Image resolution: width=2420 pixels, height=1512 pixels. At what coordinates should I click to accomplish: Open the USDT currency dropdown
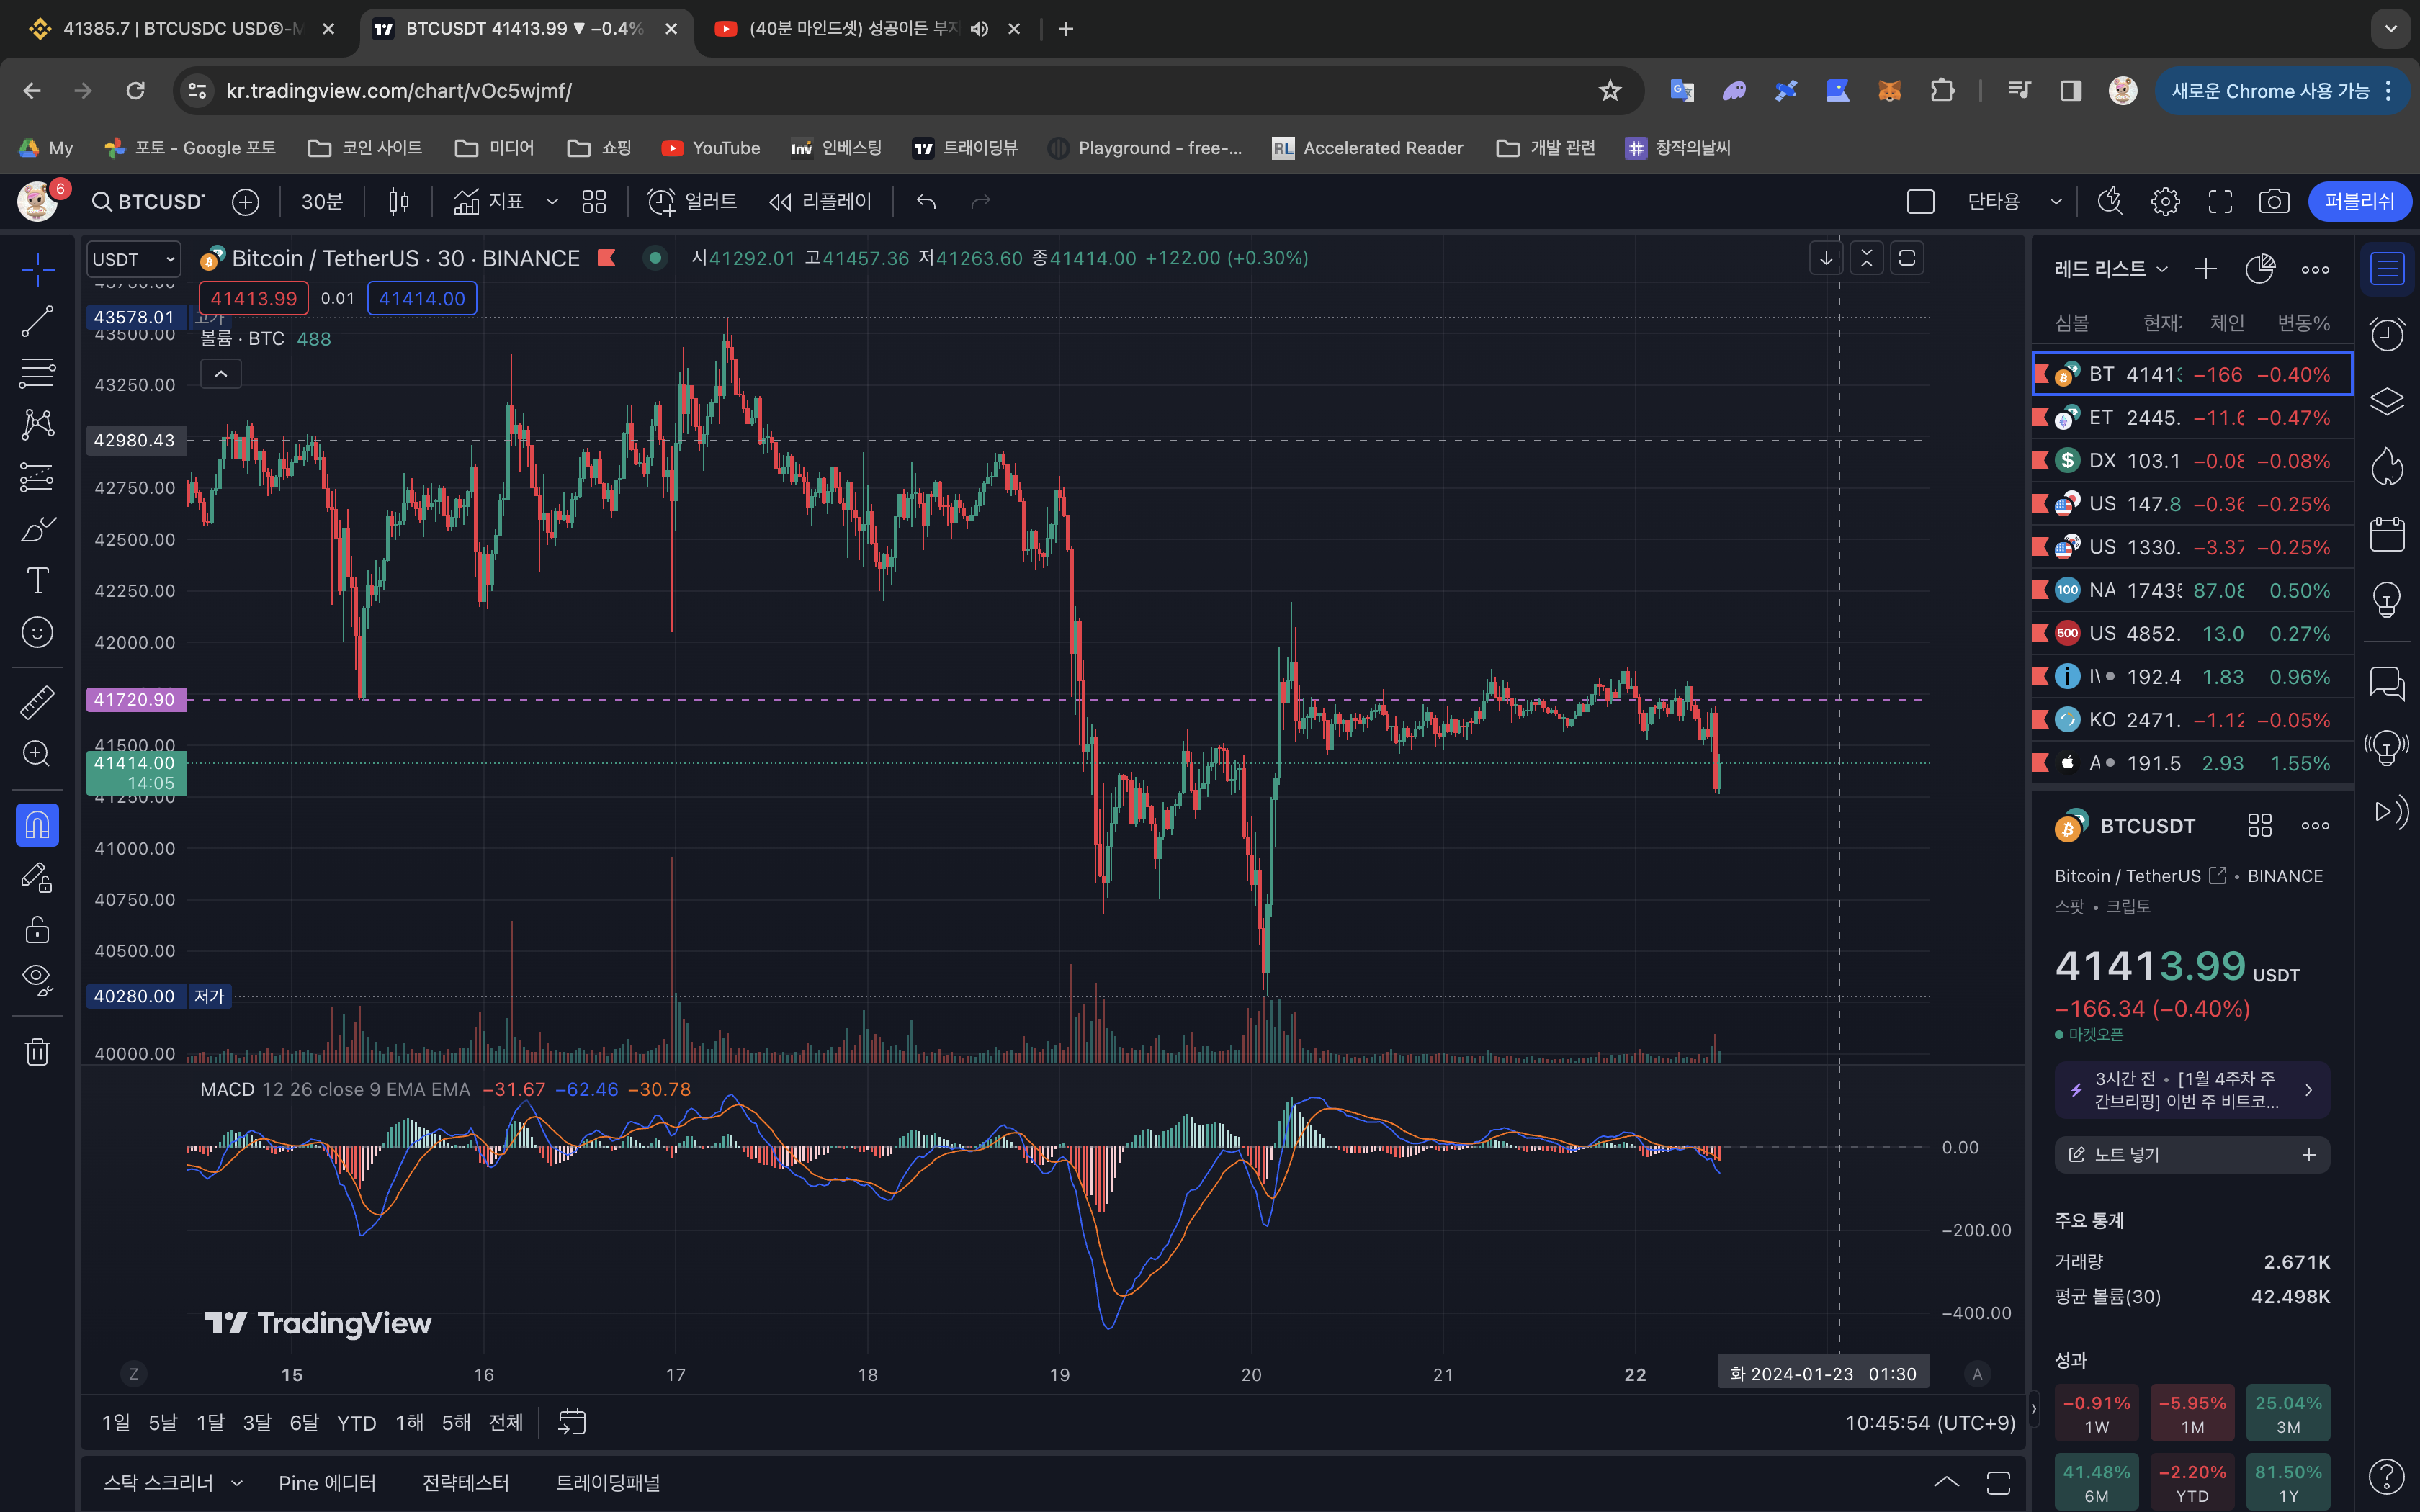click(133, 259)
